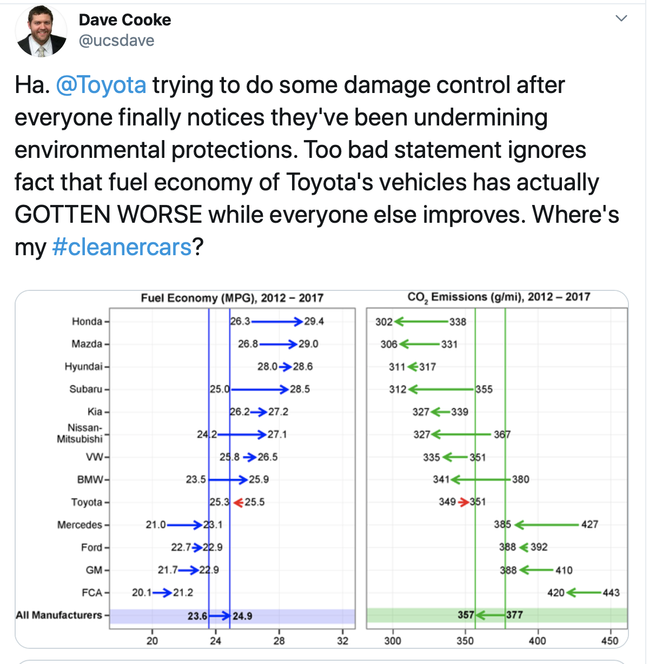Click the @ucsdave handle
649x664 pixels.
[x=115, y=40]
